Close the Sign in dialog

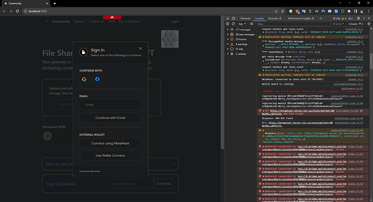pos(141,48)
